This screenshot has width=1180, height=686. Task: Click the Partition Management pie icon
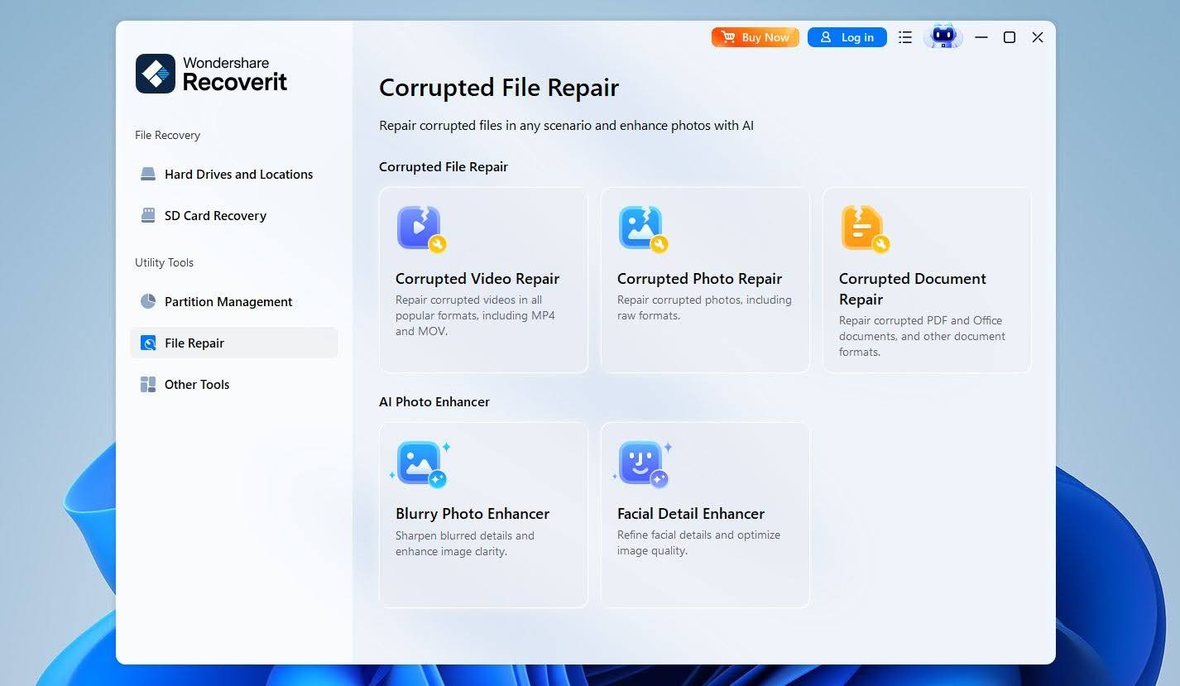click(148, 301)
